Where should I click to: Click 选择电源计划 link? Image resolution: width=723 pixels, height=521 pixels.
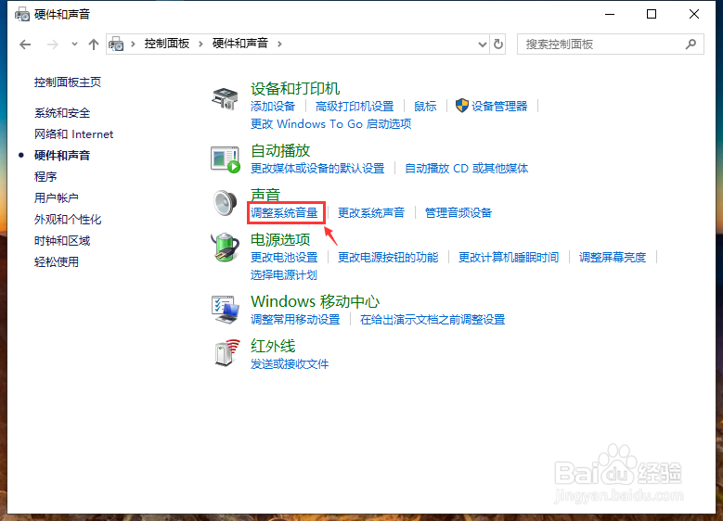tap(284, 275)
